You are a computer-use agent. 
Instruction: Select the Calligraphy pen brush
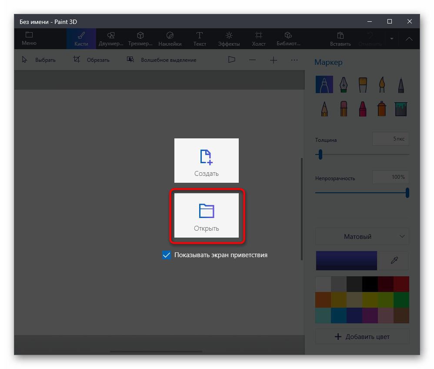tap(344, 84)
